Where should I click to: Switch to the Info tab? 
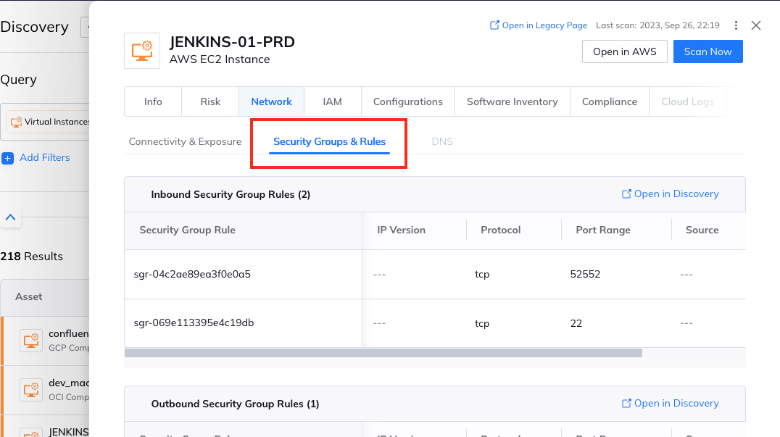pyautogui.click(x=153, y=101)
